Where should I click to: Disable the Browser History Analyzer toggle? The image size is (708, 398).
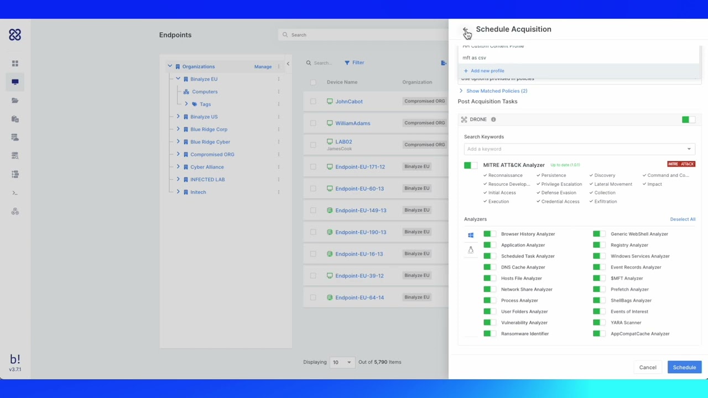[490, 234]
